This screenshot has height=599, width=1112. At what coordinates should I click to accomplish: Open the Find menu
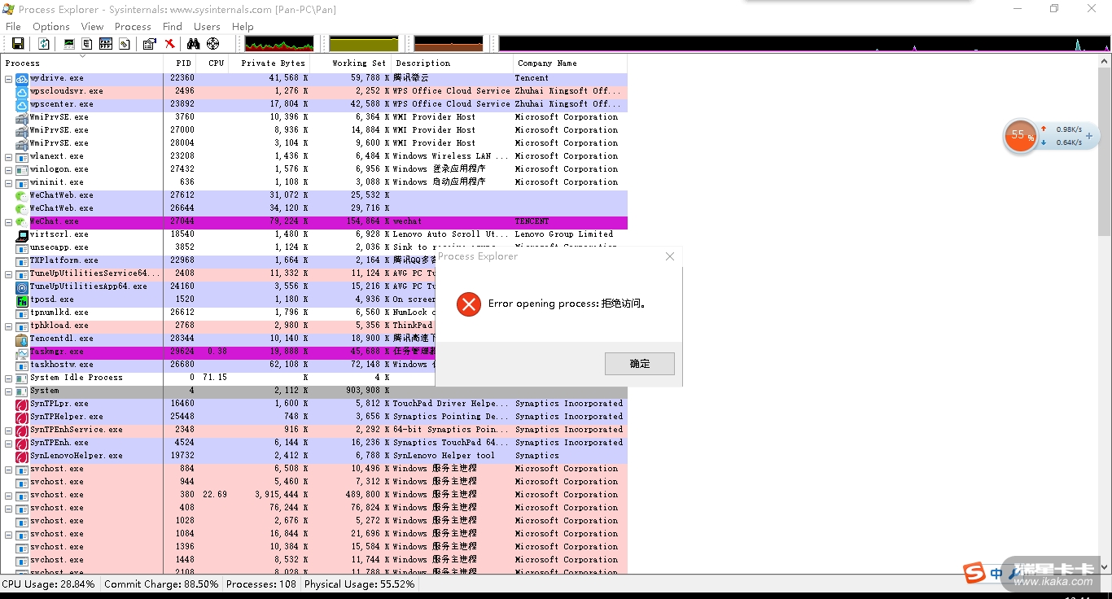point(173,26)
